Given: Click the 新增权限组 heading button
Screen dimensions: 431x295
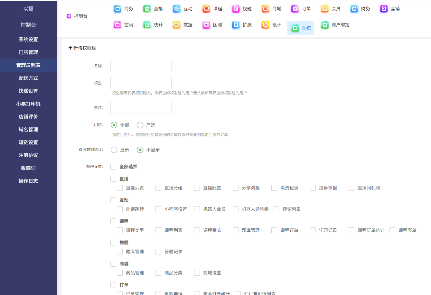Looking at the screenshot, I should [82, 48].
